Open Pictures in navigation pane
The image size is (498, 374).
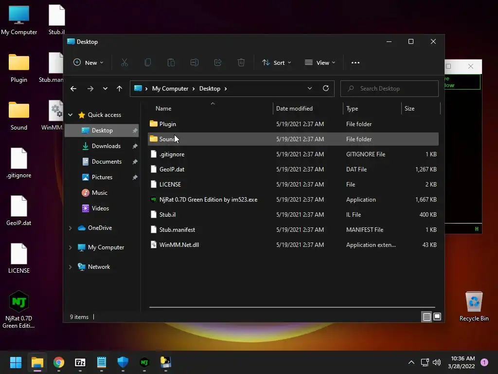pos(102,177)
